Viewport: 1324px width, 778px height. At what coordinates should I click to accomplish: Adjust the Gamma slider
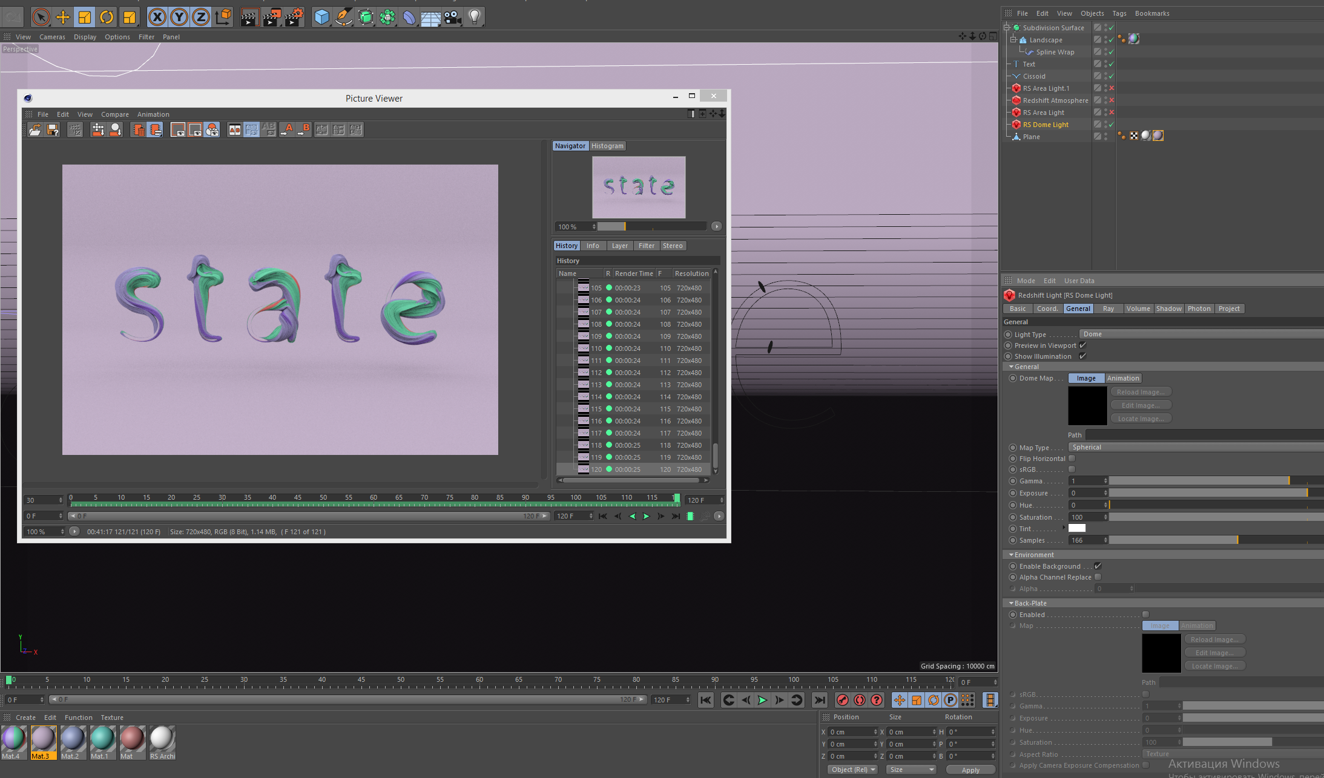(1216, 481)
